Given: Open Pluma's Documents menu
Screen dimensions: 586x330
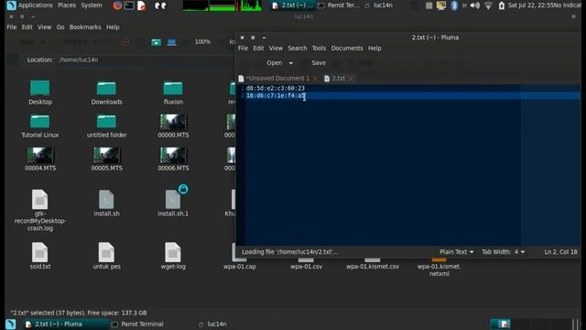Looking at the screenshot, I should coord(347,49).
